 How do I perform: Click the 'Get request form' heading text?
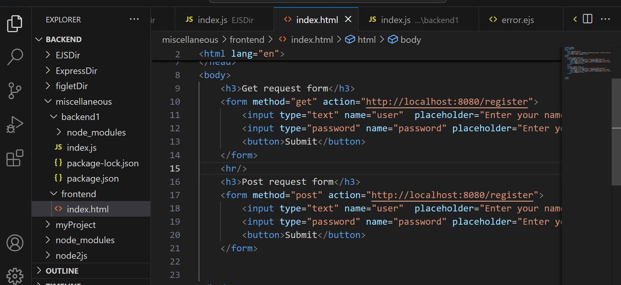(x=285, y=88)
